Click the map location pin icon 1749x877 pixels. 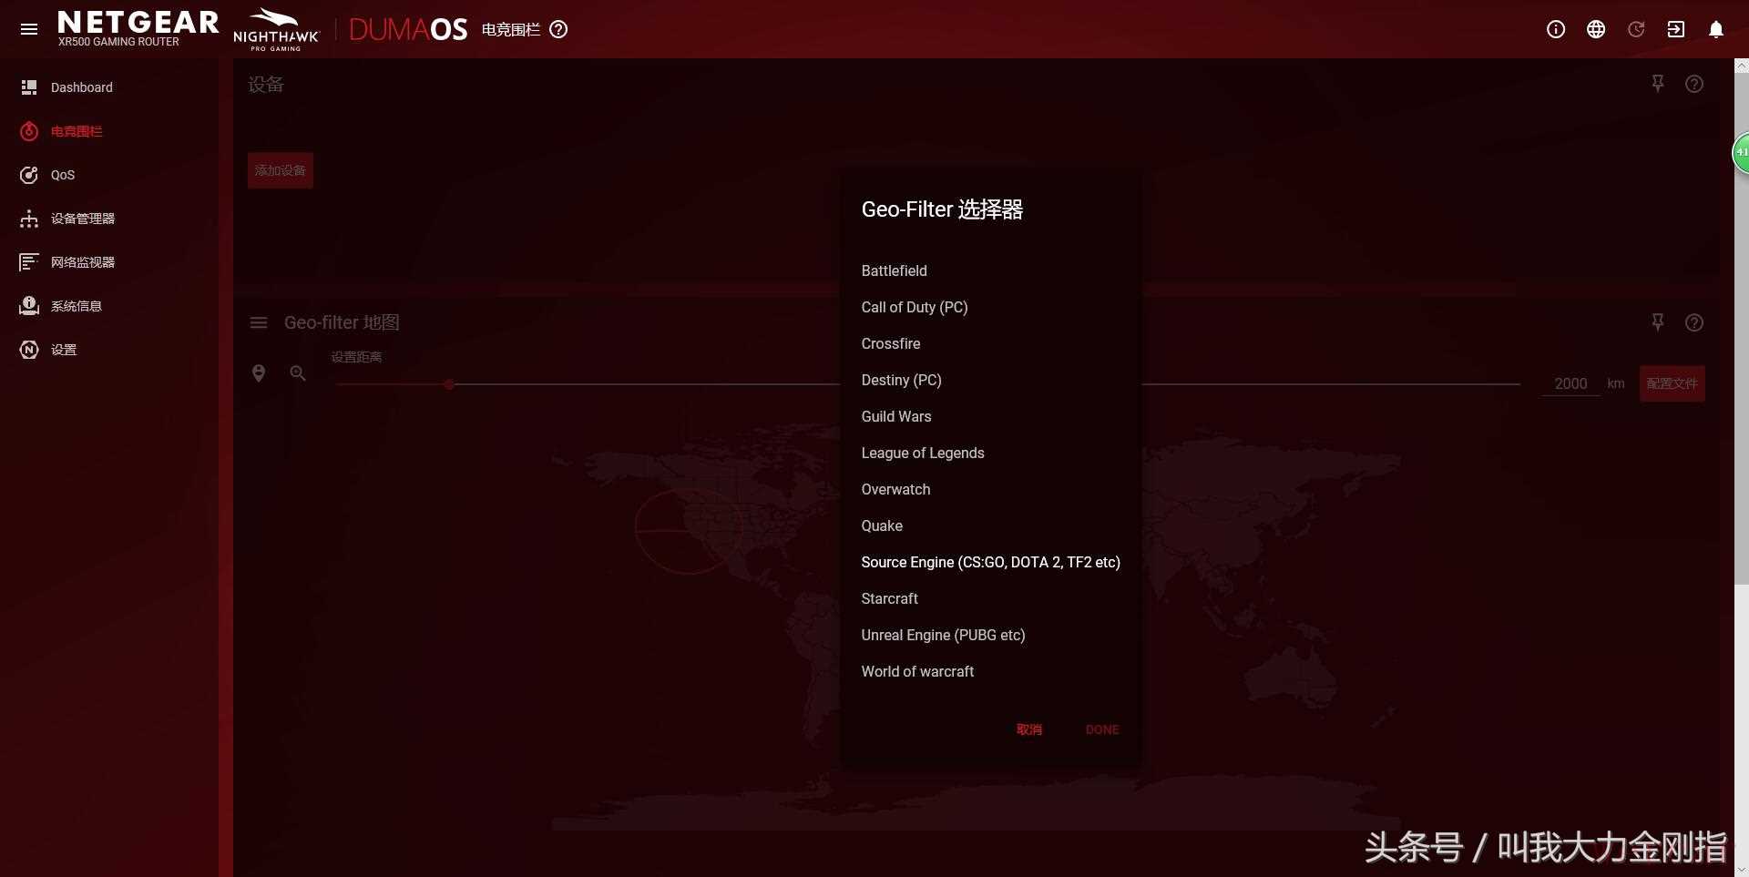(259, 373)
